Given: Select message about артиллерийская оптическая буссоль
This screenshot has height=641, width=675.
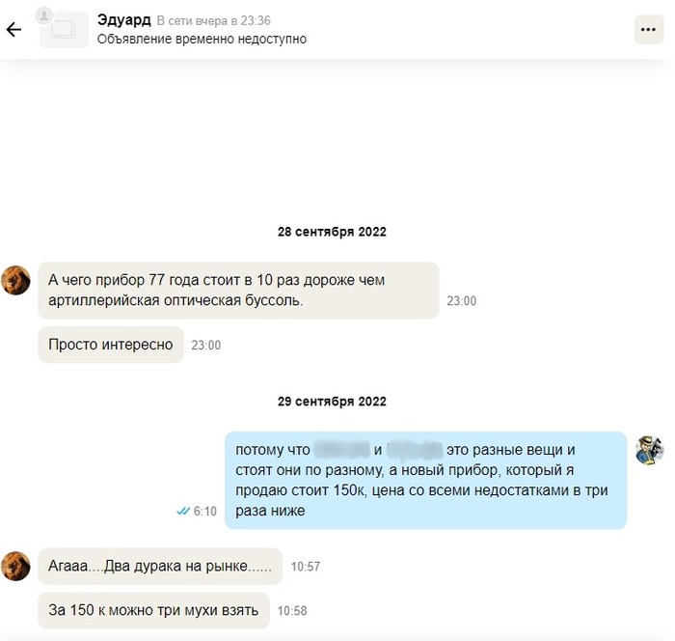Looking at the screenshot, I should pyautogui.click(x=238, y=291).
